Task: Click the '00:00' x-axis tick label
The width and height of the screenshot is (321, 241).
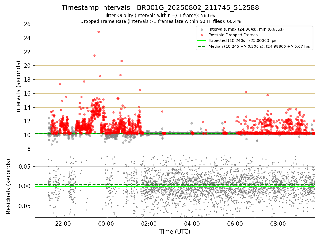Action: tap(106, 224)
